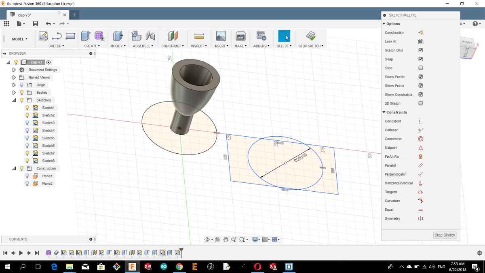Click the ViewCube RIGHT face
Screen dimensions: 485x273
(467, 42)
